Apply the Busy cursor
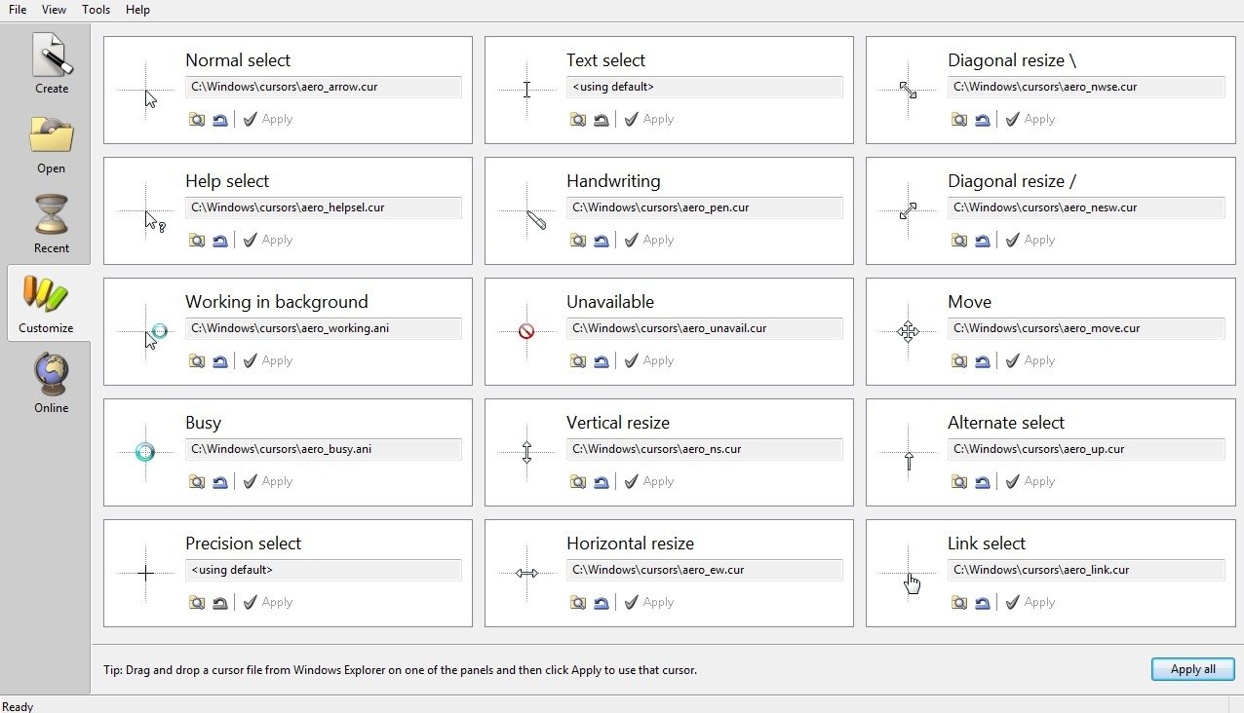Image resolution: width=1244 pixels, height=713 pixels. click(268, 481)
